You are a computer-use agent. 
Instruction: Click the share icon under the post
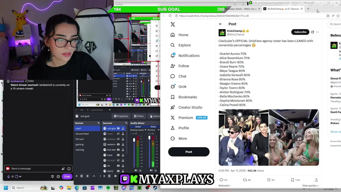pos(316,180)
